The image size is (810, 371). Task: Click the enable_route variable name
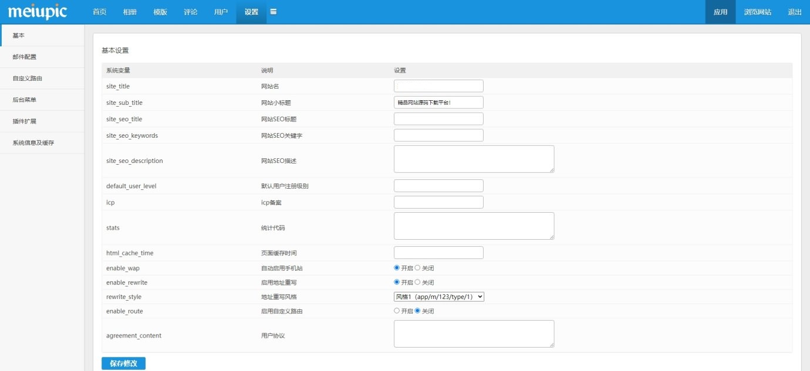[x=124, y=311]
